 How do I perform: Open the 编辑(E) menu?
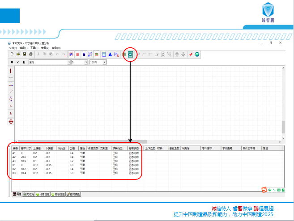[23, 48]
